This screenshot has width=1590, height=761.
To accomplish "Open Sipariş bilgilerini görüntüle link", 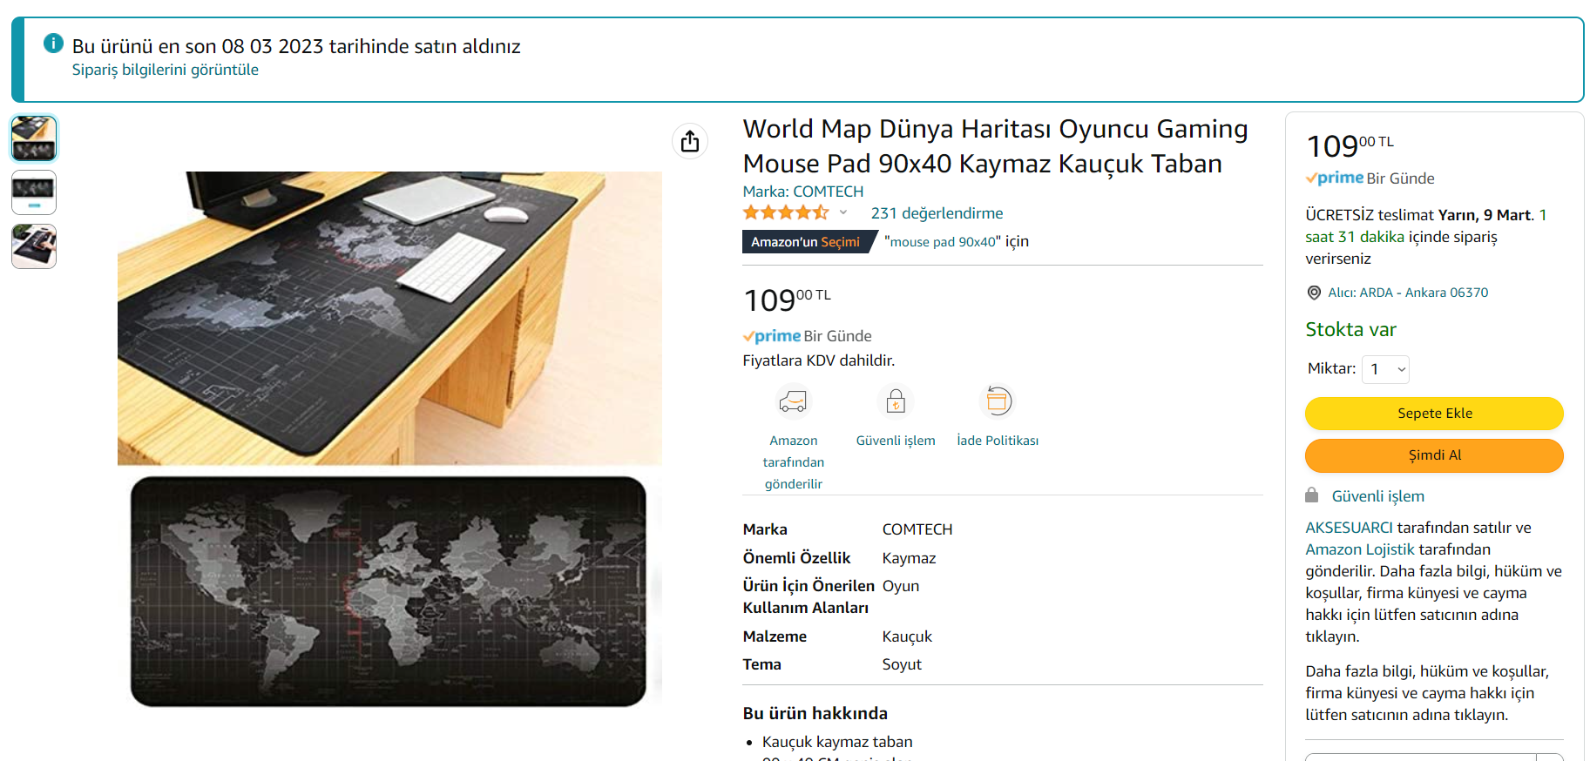I will point(166,70).
